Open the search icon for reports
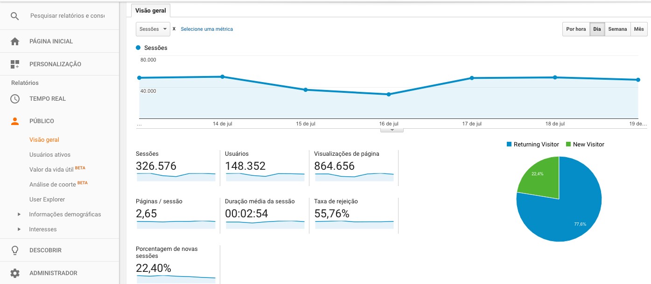Screen dimensions: 651x284 [x=14, y=15]
